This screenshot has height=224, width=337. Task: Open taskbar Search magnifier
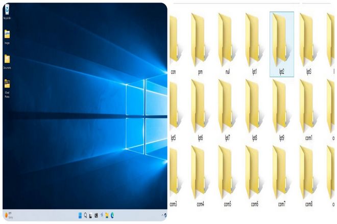click(x=85, y=215)
